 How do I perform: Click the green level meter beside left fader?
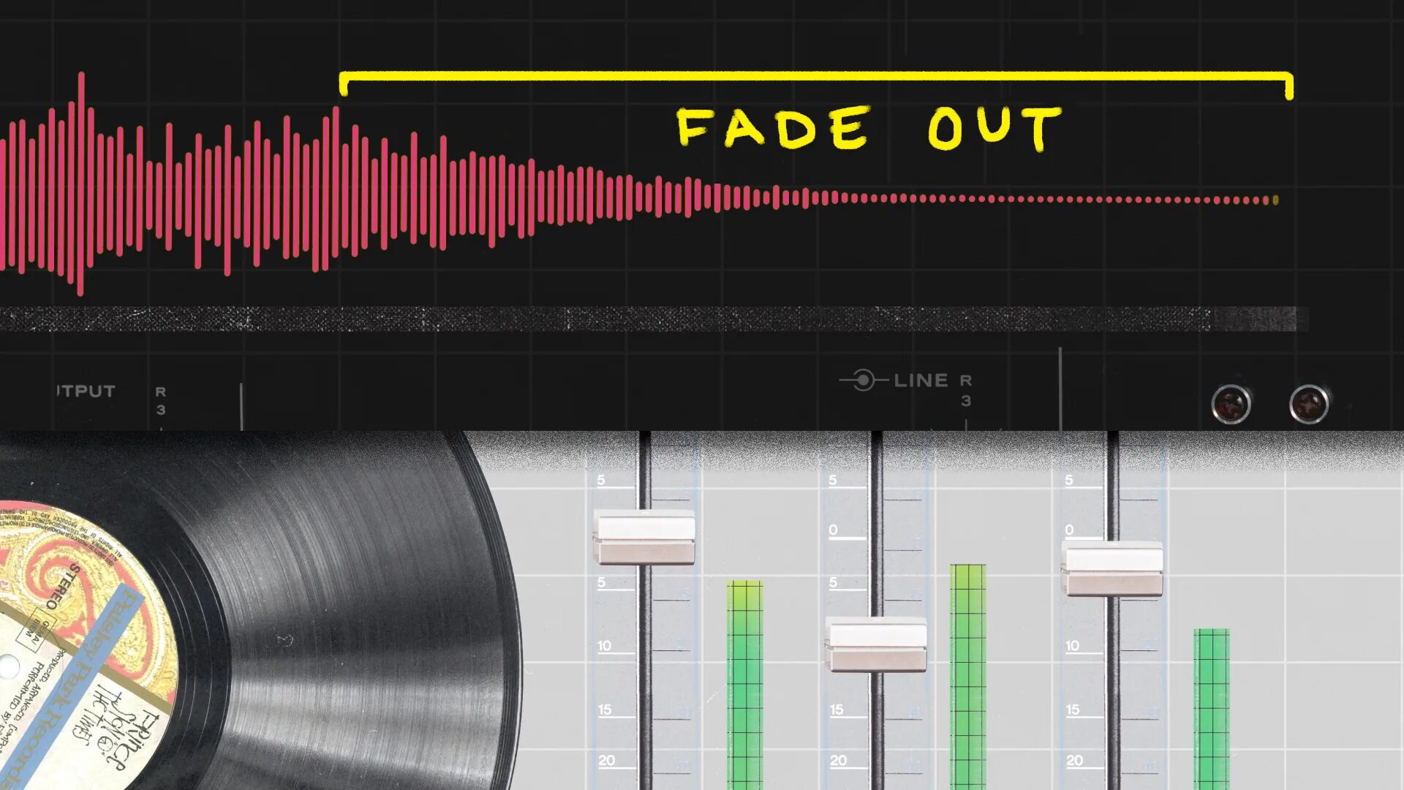coord(745,685)
